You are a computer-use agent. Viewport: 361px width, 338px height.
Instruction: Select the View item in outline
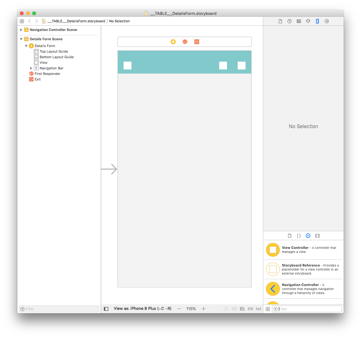pos(43,63)
